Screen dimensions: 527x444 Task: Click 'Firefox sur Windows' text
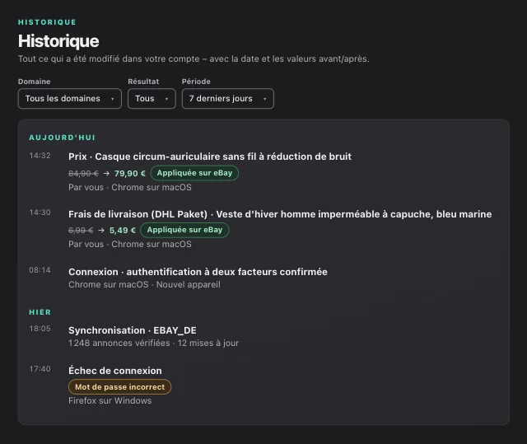(x=110, y=400)
